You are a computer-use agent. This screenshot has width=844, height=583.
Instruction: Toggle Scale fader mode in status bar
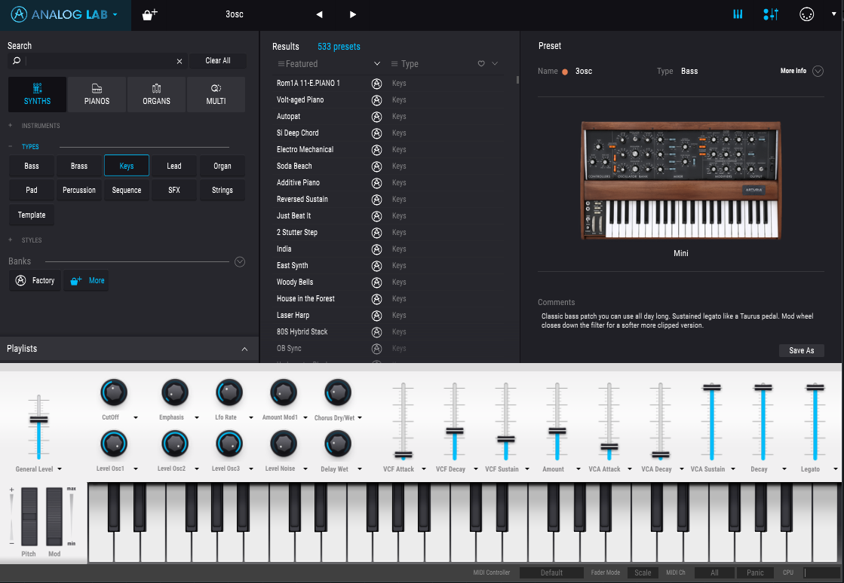(642, 572)
